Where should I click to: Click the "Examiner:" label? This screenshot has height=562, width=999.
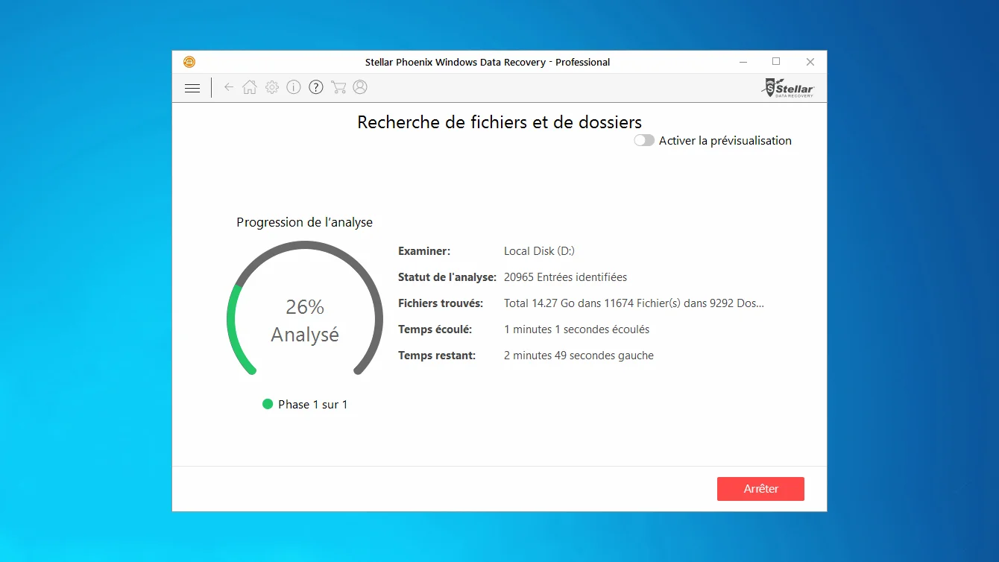[424, 251]
